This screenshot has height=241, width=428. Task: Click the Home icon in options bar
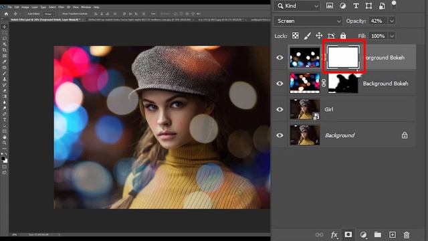6,14
